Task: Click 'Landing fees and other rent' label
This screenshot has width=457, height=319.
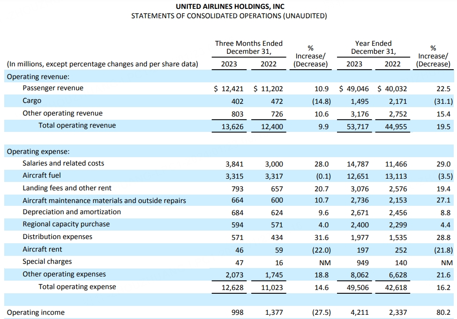Action: (x=67, y=188)
